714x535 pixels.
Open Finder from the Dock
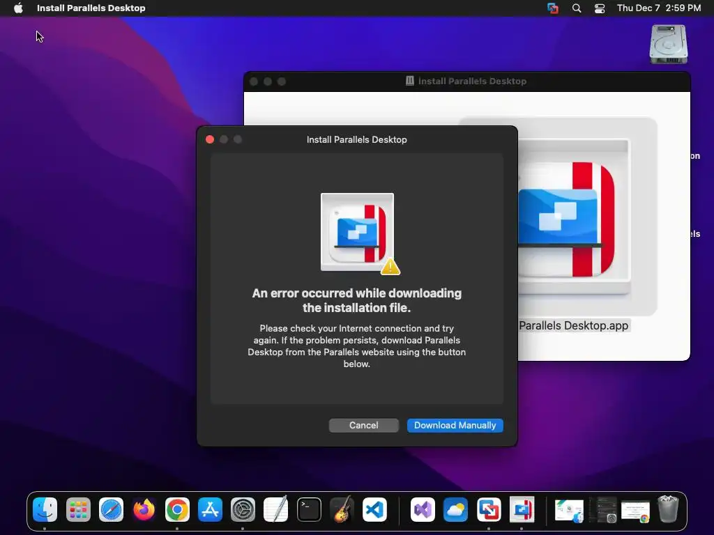tap(45, 509)
